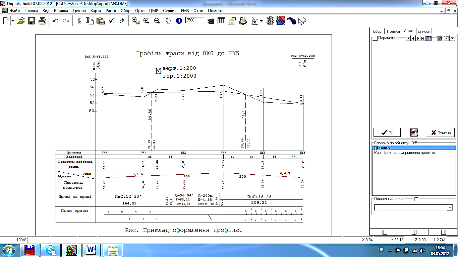
Task: Open the Орто menu
Action: click(x=140, y=11)
